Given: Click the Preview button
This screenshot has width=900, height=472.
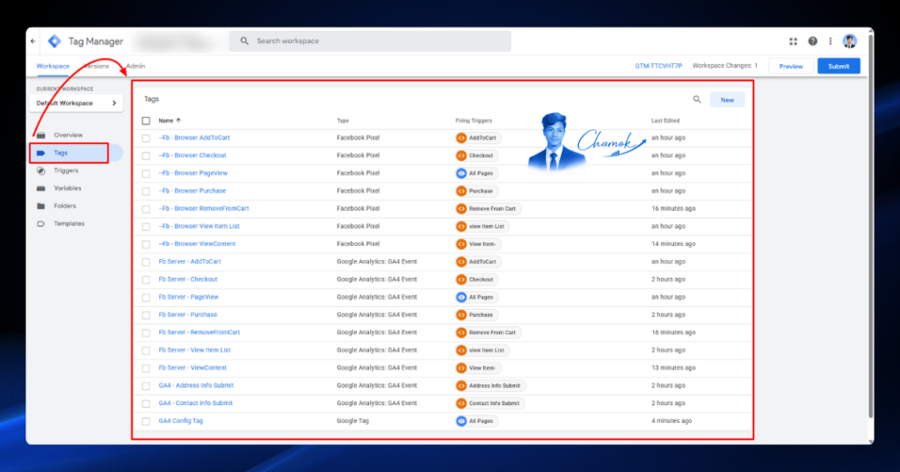Looking at the screenshot, I should 791,66.
